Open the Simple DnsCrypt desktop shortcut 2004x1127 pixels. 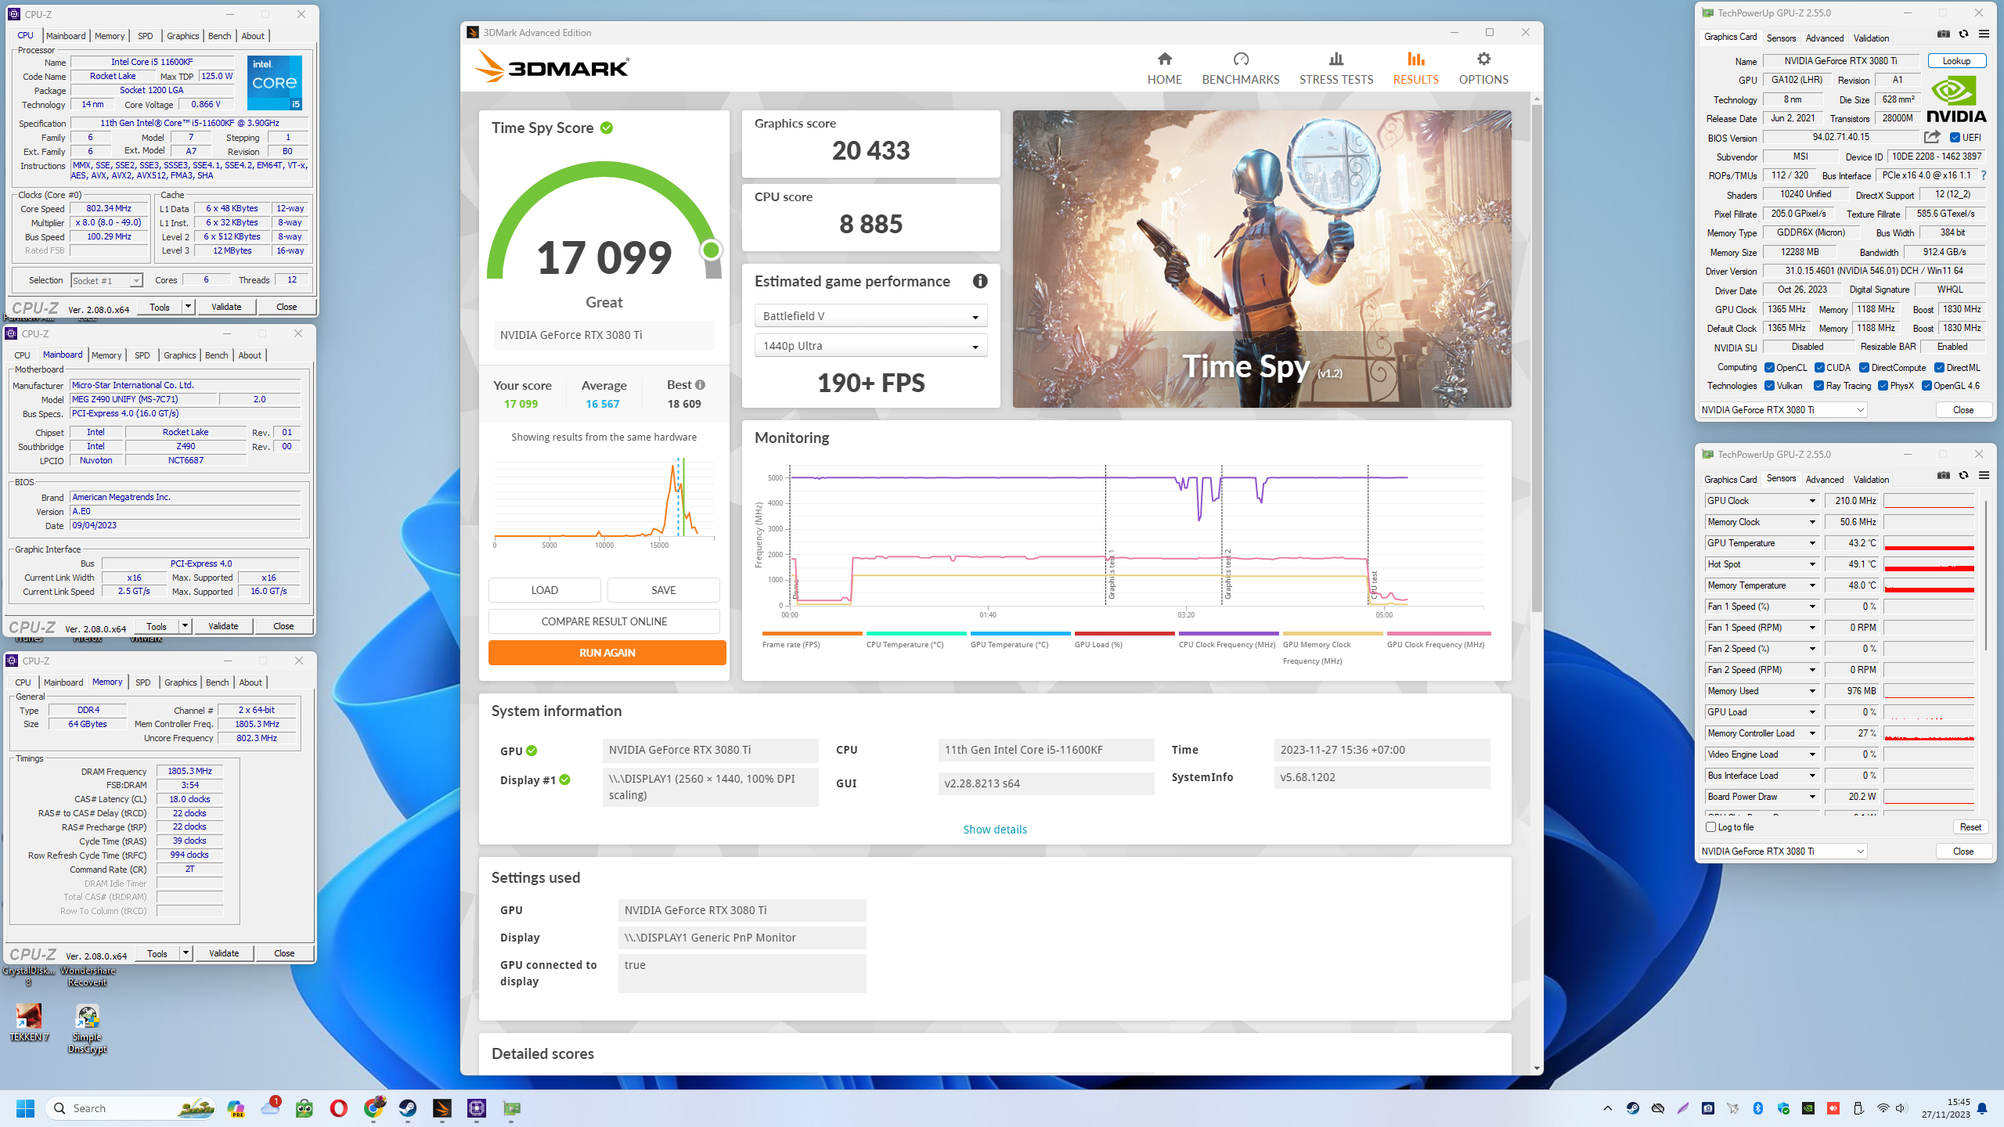[87, 1028]
